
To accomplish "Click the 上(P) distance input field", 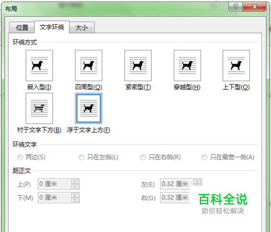I will 54,184.
